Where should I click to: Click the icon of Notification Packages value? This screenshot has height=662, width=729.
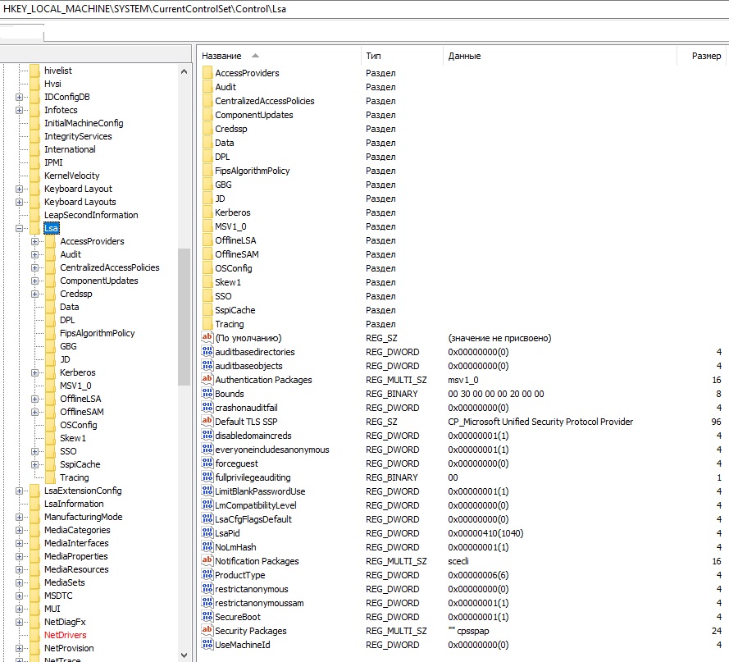tap(207, 560)
